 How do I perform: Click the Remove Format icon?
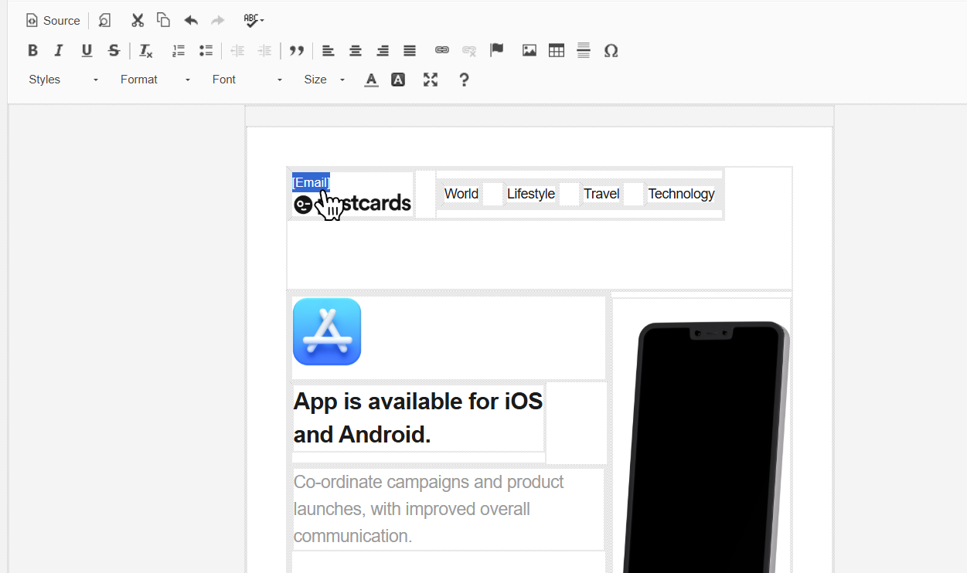(x=145, y=50)
